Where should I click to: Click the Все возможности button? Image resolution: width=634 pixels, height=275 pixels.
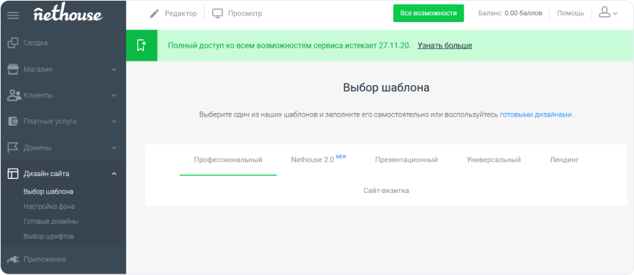[x=429, y=13]
